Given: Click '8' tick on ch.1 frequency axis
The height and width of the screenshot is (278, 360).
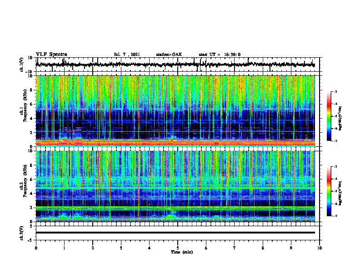Looking at the screenshot, I should [x=32, y=90].
